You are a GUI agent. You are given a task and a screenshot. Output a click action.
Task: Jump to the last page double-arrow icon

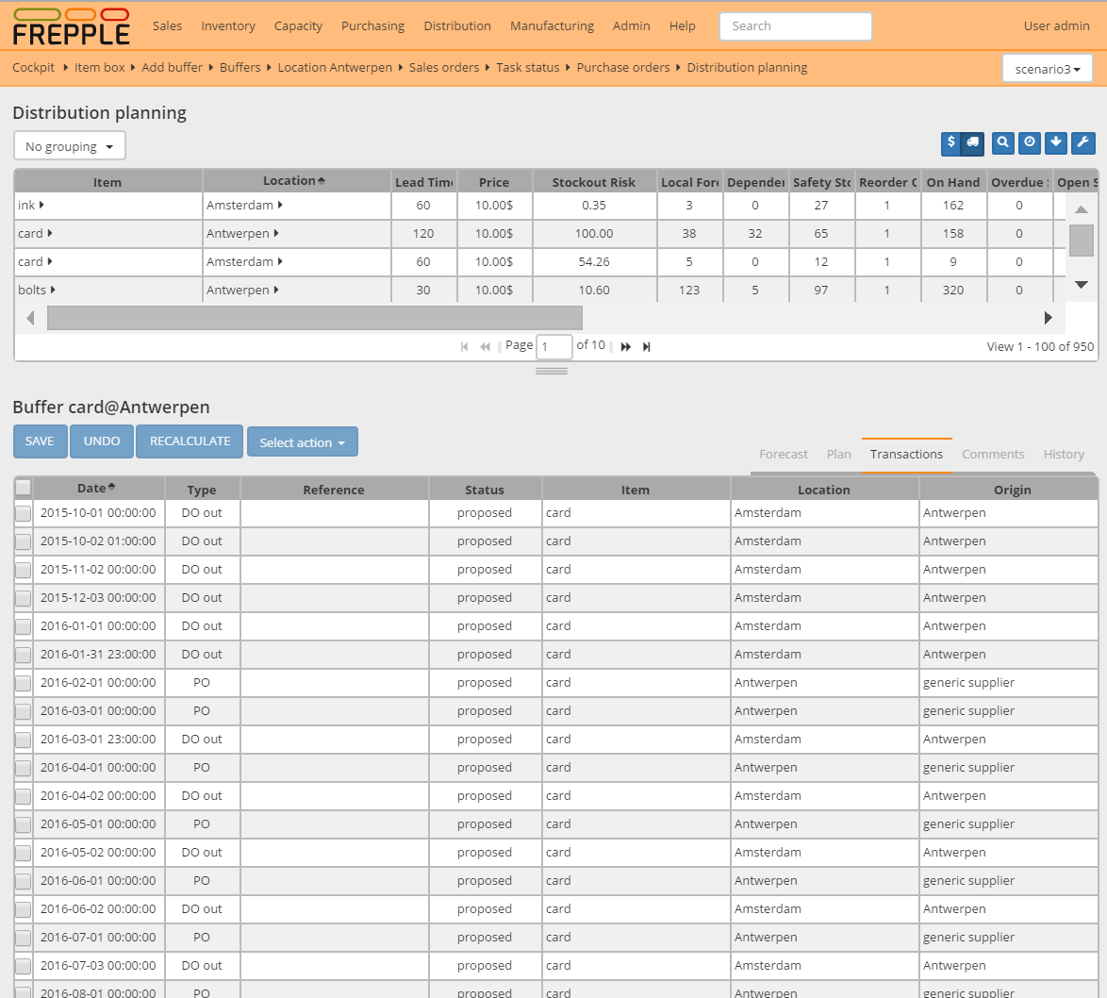tap(646, 346)
